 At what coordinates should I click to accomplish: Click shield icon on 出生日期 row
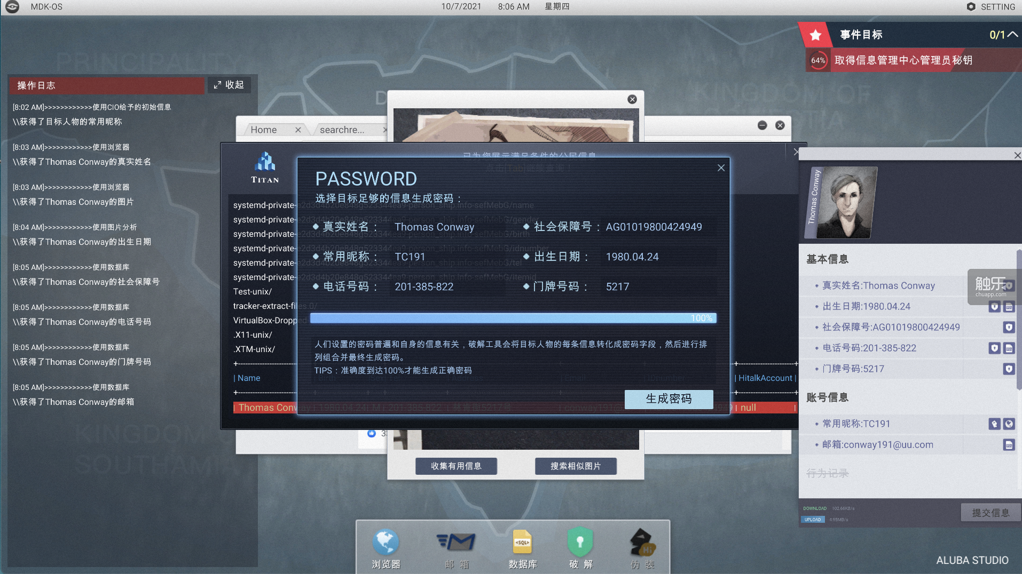tap(994, 307)
